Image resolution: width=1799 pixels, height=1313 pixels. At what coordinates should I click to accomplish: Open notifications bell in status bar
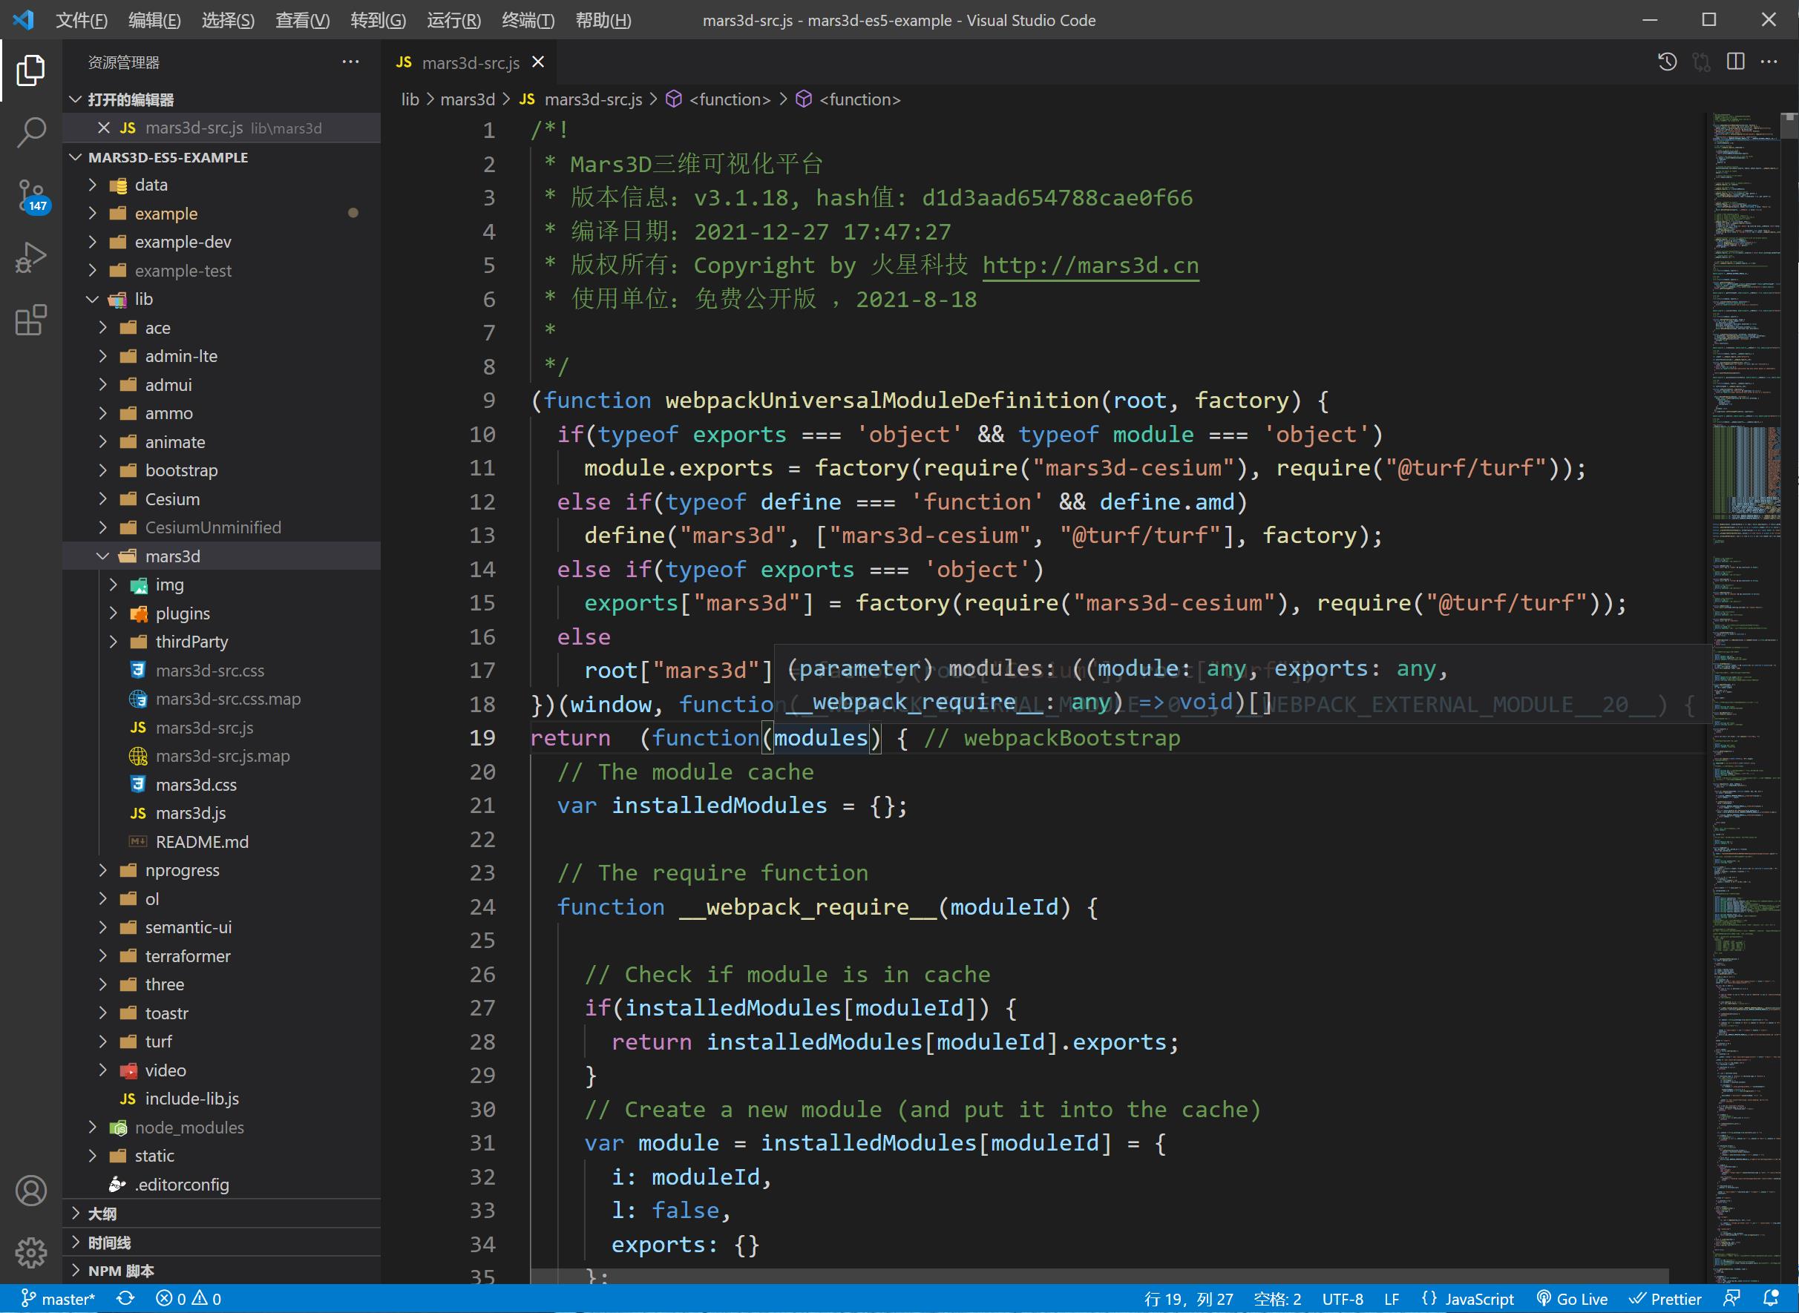(x=1770, y=1299)
